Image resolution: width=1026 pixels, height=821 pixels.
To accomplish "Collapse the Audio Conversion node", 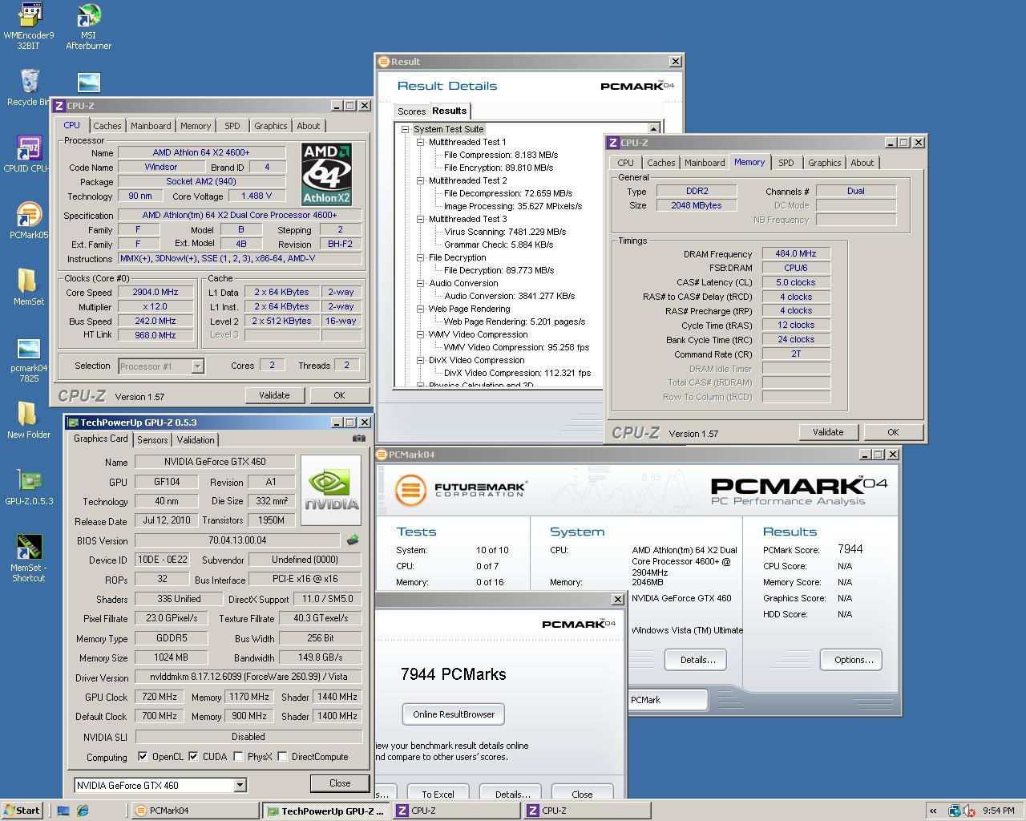I will (420, 283).
